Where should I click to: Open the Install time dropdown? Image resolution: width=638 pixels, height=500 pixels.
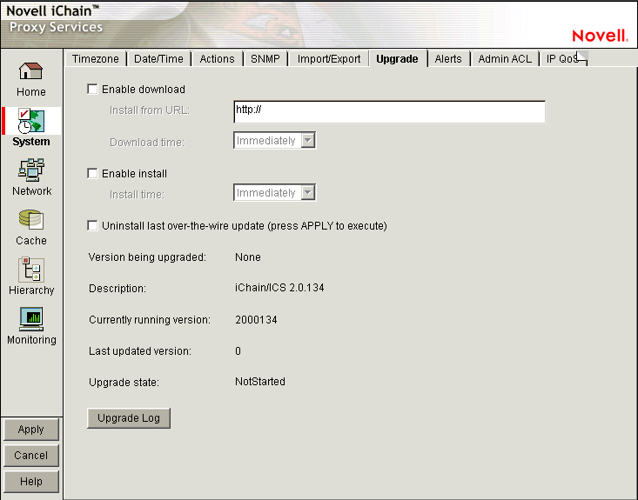pos(275,193)
